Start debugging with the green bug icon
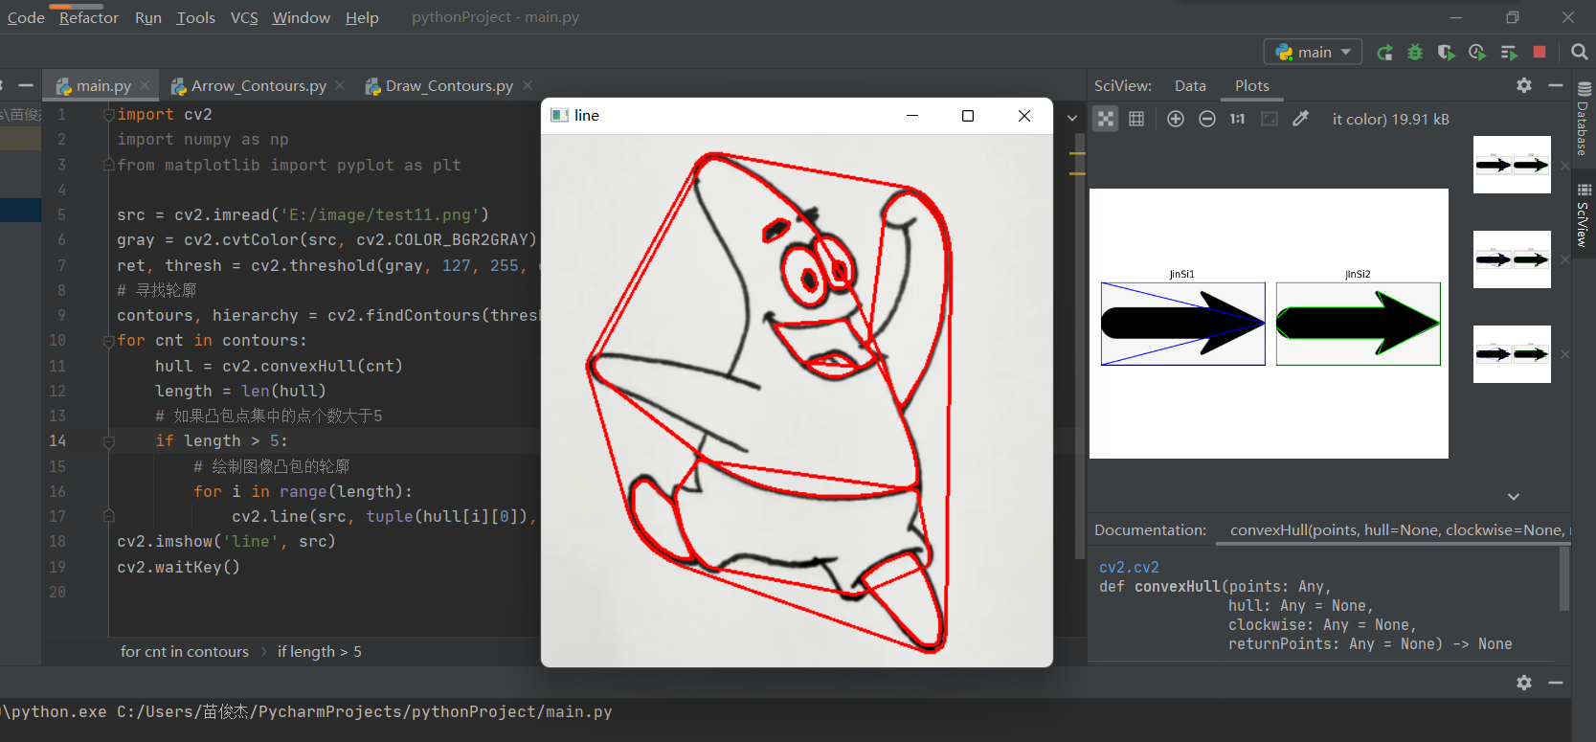This screenshot has width=1596, height=742. click(1415, 52)
